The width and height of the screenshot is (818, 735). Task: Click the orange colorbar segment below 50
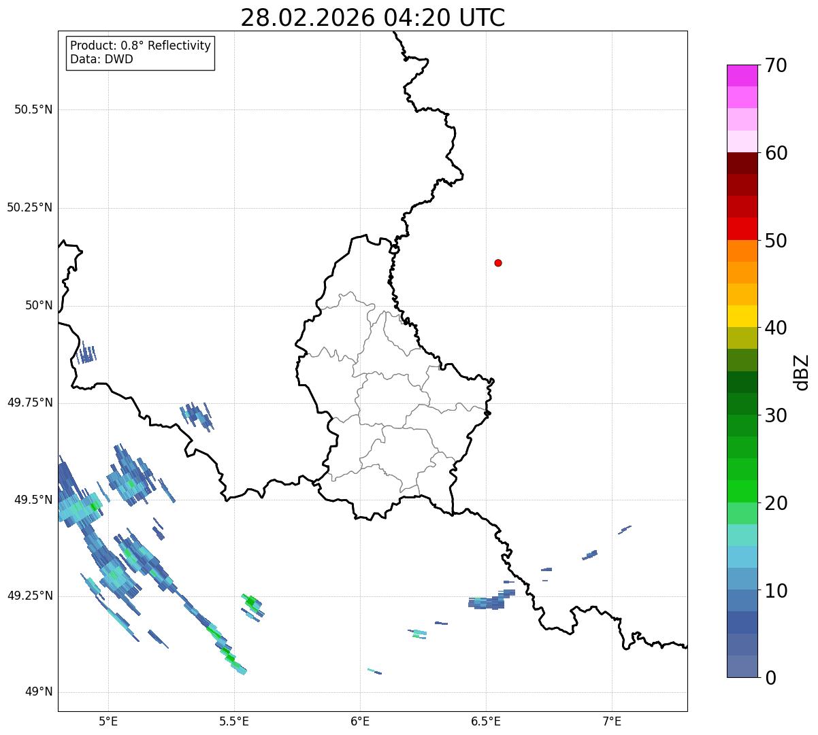pyautogui.click(x=742, y=251)
